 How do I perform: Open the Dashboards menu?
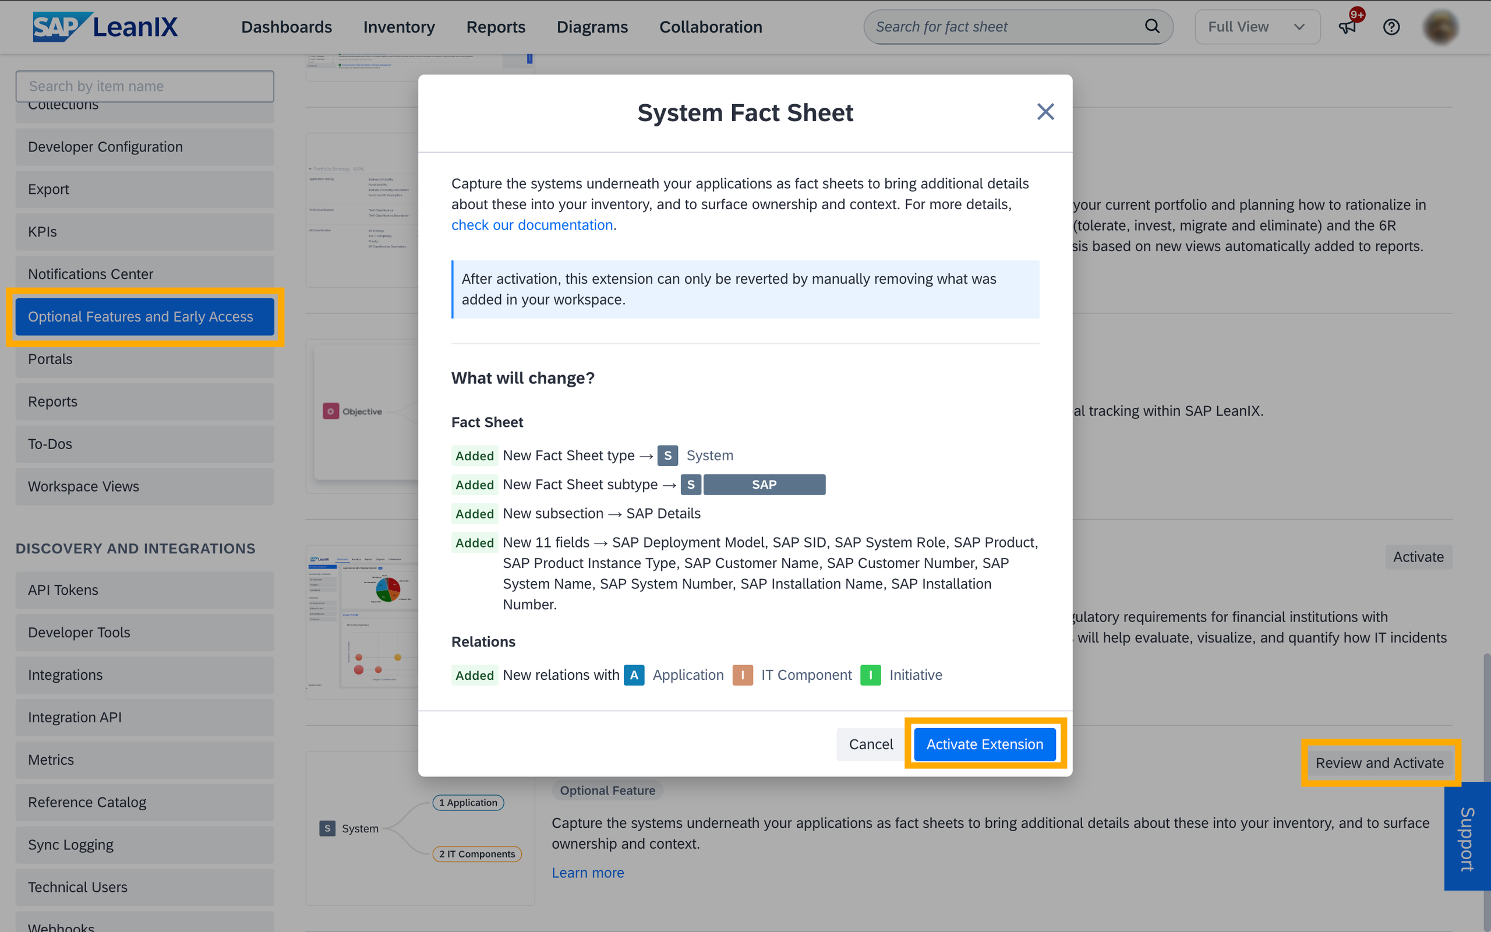pos(287,27)
